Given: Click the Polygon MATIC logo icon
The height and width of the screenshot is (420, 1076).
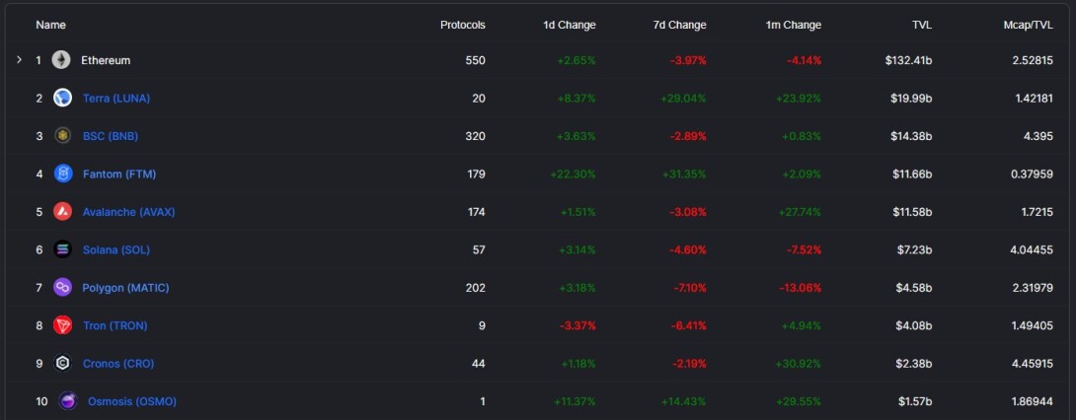Looking at the screenshot, I should tap(62, 288).
